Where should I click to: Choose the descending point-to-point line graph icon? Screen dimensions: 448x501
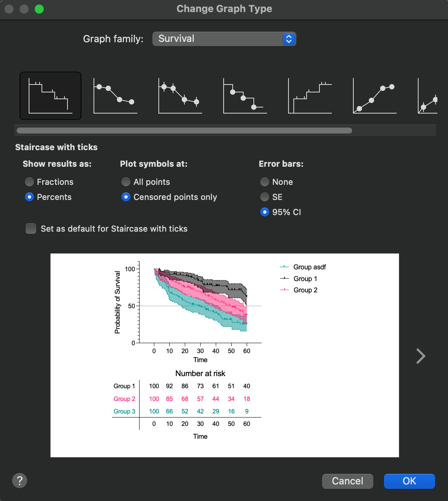[115, 96]
